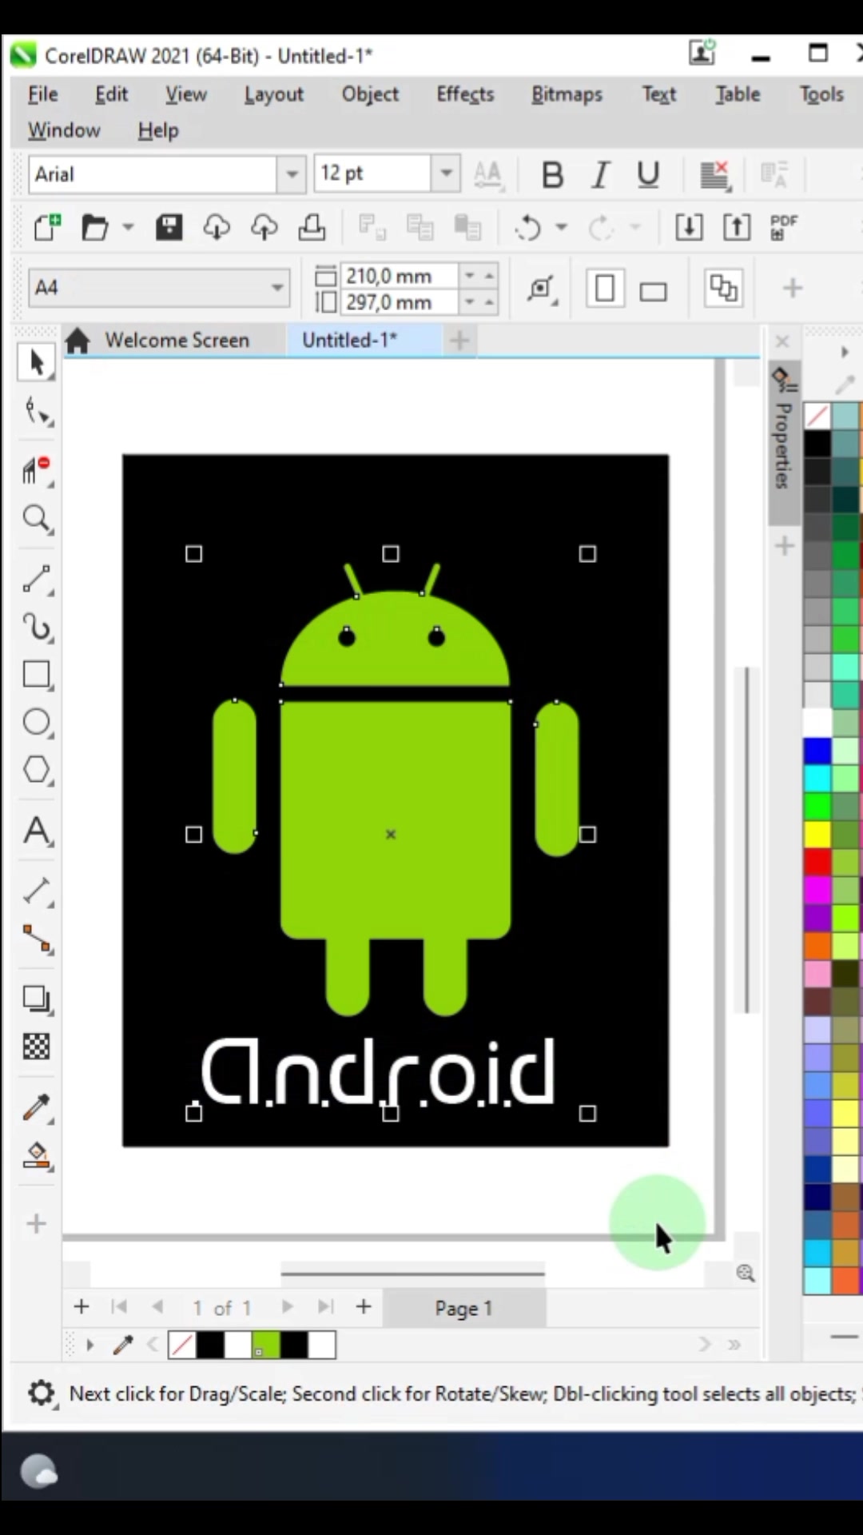Decrease page height with spinner arrow
Image resolution: width=863 pixels, height=1535 pixels.
(470, 302)
